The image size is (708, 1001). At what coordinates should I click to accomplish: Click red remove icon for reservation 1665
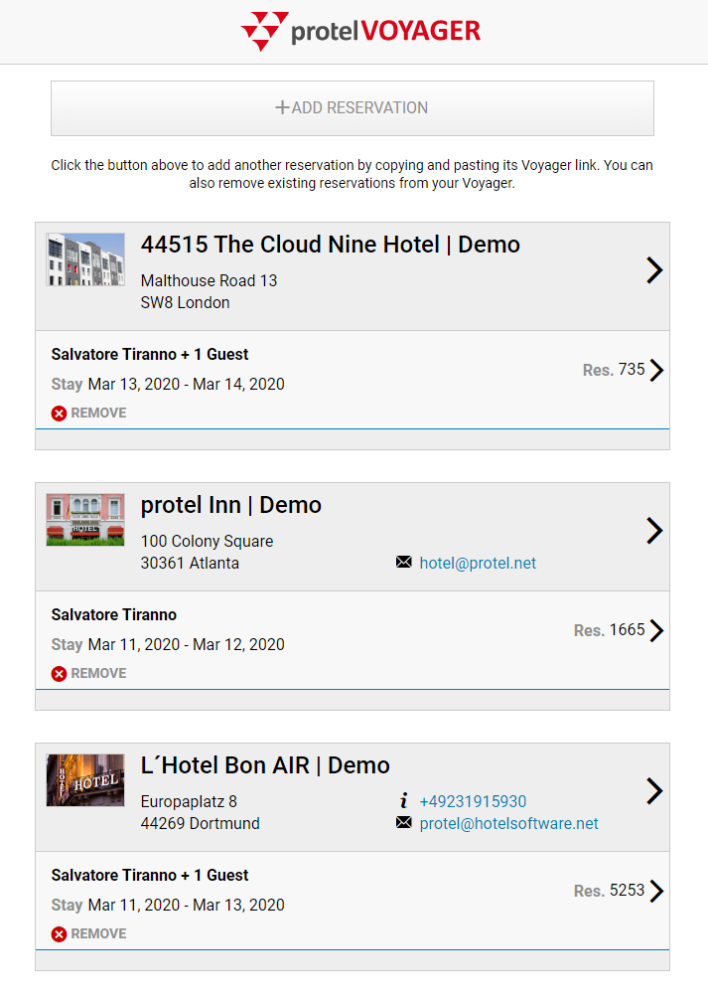(59, 673)
